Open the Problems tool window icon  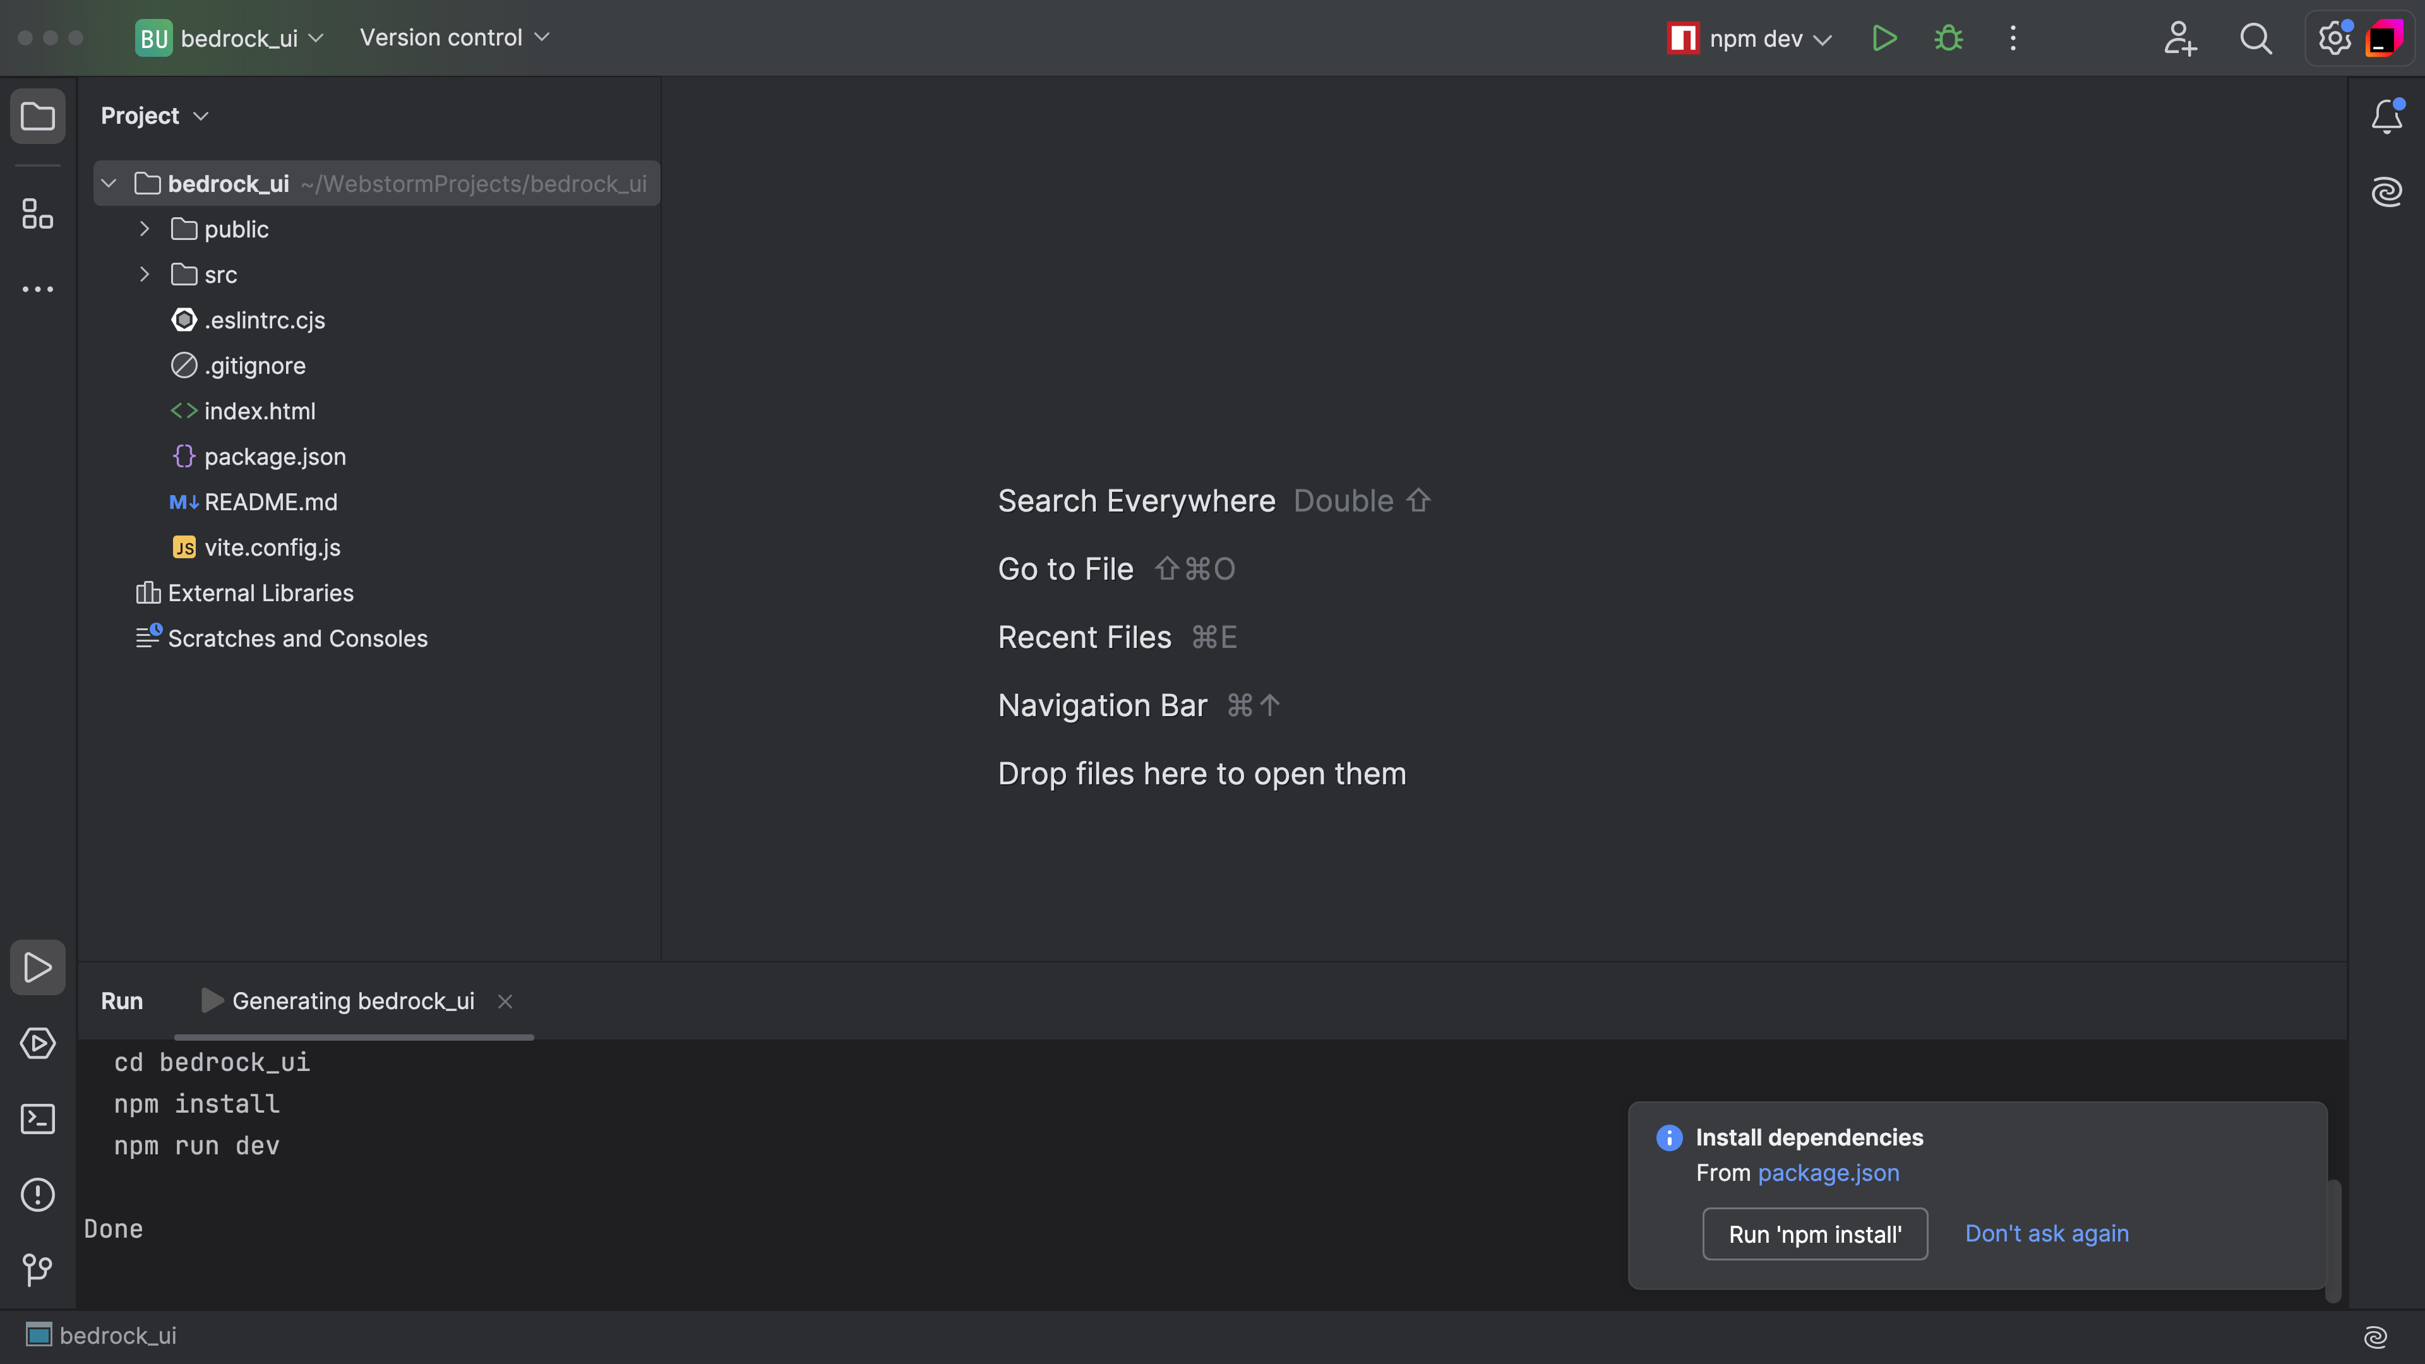[38, 1195]
